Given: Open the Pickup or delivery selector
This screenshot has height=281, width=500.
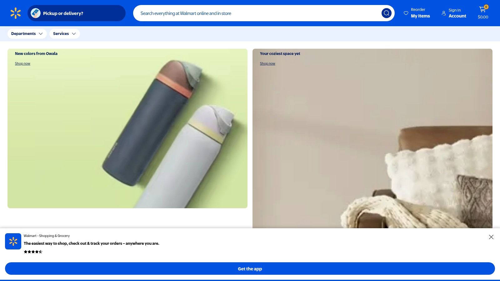Looking at the screenshot, I should [77, 13].
